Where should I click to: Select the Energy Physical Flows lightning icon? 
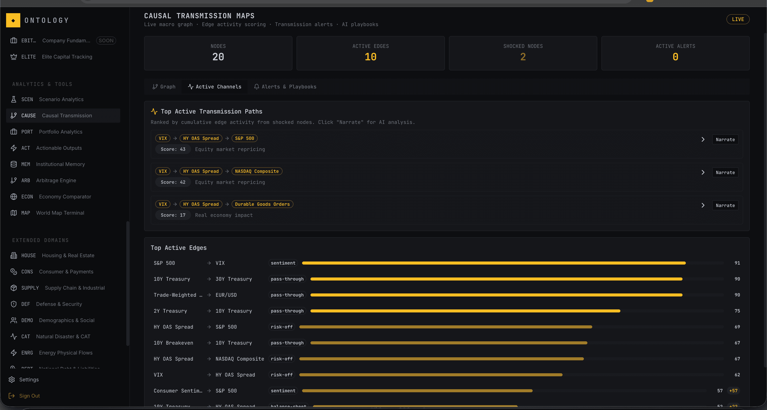pyautogui.click(x=14, y=352)
